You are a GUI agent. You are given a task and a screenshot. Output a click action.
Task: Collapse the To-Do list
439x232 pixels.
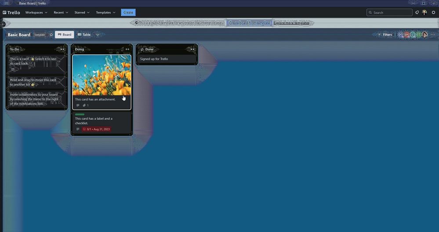click(62, 49)
